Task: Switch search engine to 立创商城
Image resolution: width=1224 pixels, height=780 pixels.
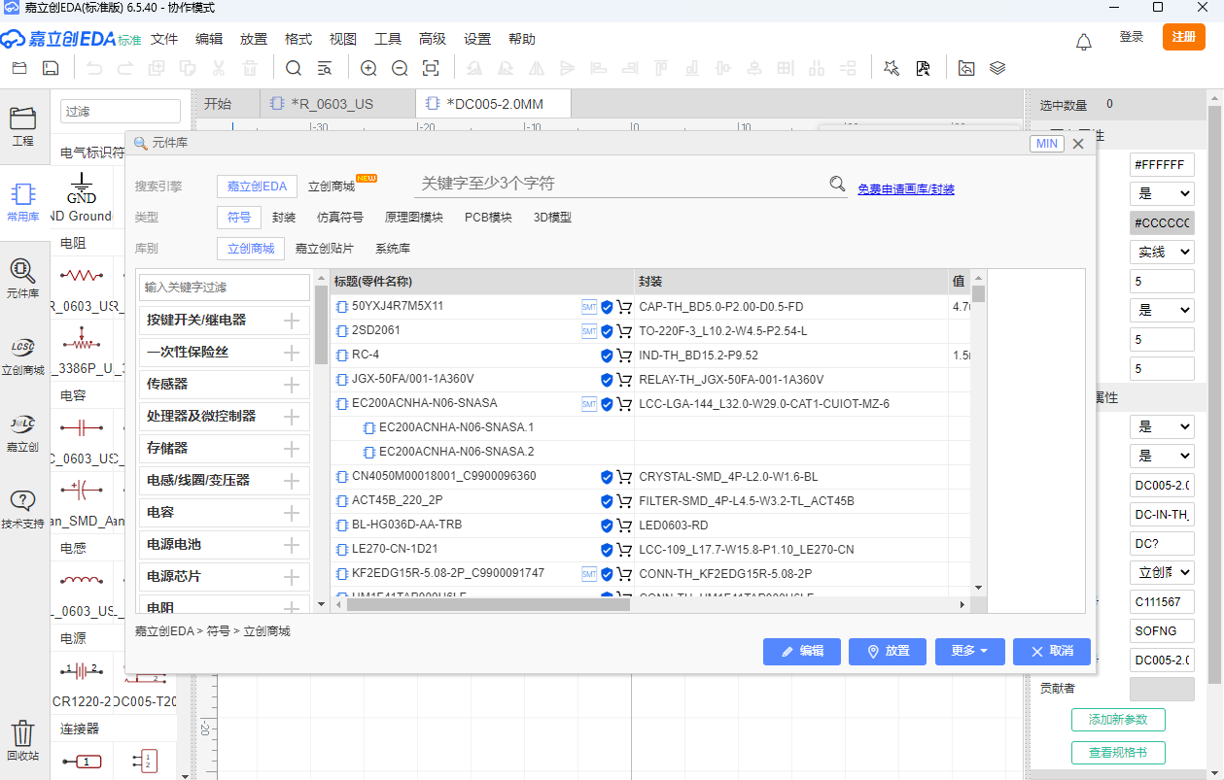Action: coord(332,187)
